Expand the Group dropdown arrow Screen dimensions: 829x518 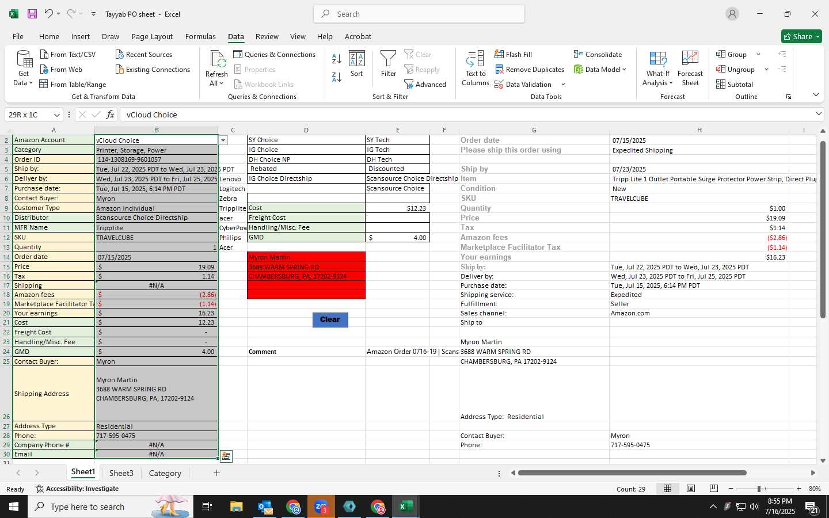coord(758,54)
